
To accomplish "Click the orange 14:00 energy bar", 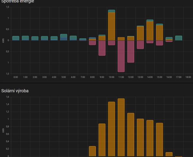I will click(x=150, y=31).
